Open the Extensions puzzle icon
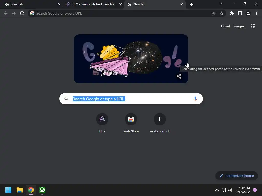 (x=232, y=13)
